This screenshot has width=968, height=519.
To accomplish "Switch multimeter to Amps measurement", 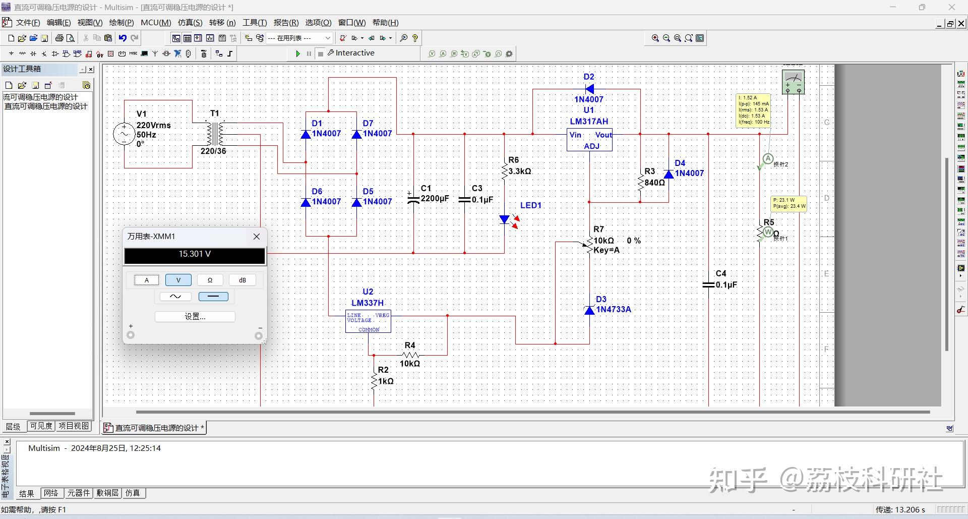I will coord(146,279).
